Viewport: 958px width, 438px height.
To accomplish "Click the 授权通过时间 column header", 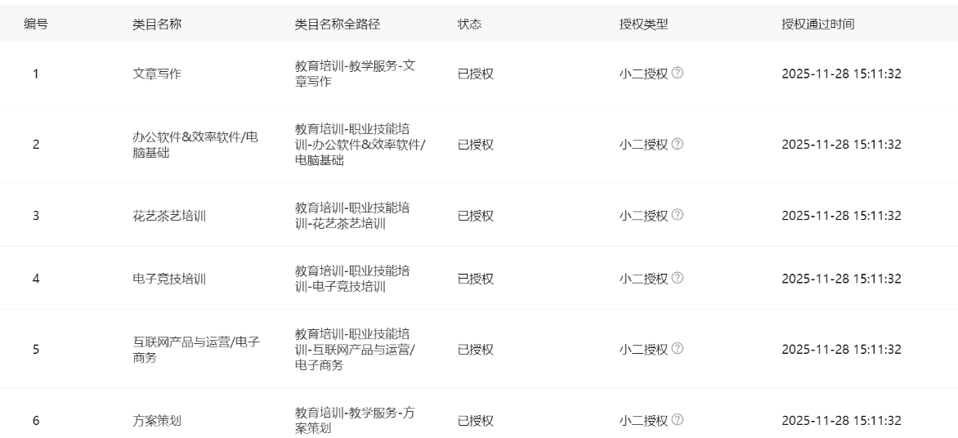I will [818, 25].
